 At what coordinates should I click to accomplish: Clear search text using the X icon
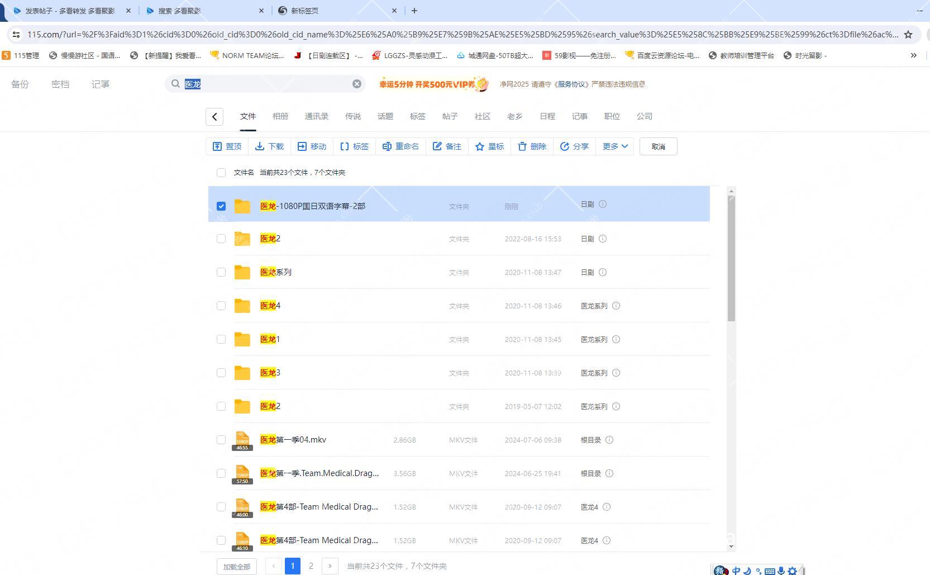click(x=357, y=84)
